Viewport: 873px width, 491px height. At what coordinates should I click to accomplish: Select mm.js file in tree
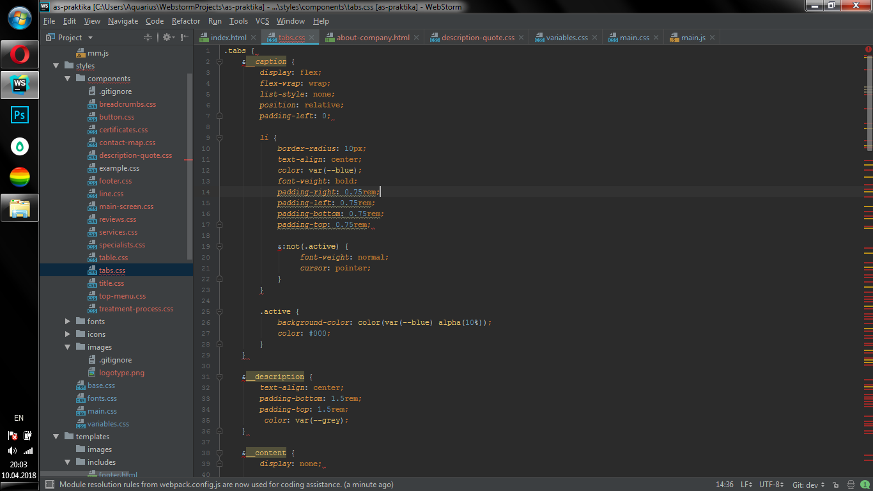click(98, 53)
